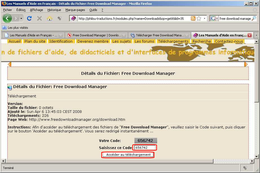The image size is (260, 173).
Task: Click the 'Saisissez ce Code' input field
Action: click(x=145, y=147)
